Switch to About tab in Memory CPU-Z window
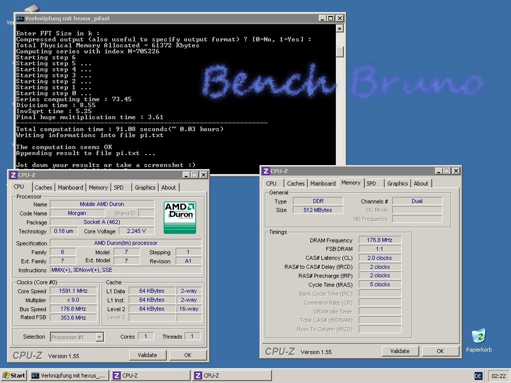Image resolution: width=511 pixels, height=383 pixels. coord(421,184)
